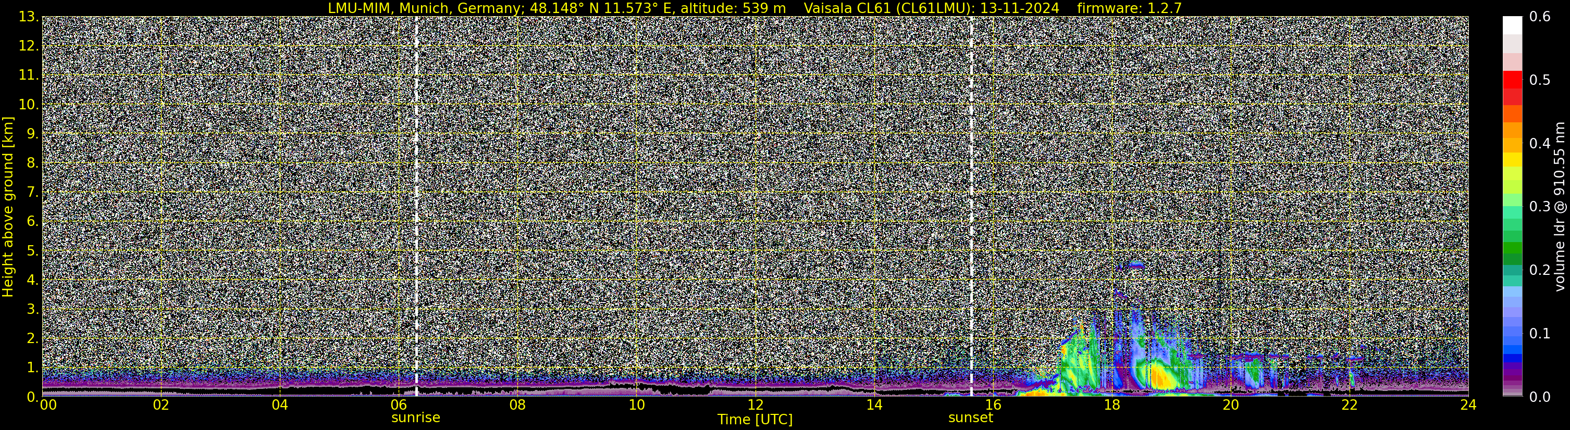Viewport: 1570px width, 430px height.
Task: Click the '24' time tick label
Action: (1468, 405)
